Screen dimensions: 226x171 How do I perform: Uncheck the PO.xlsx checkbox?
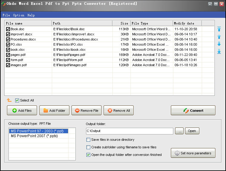8,44
